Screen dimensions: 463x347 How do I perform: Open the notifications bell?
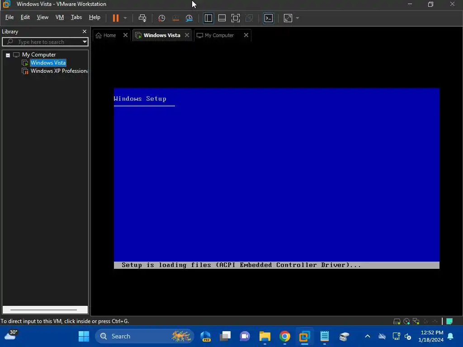tap(451, 336)
